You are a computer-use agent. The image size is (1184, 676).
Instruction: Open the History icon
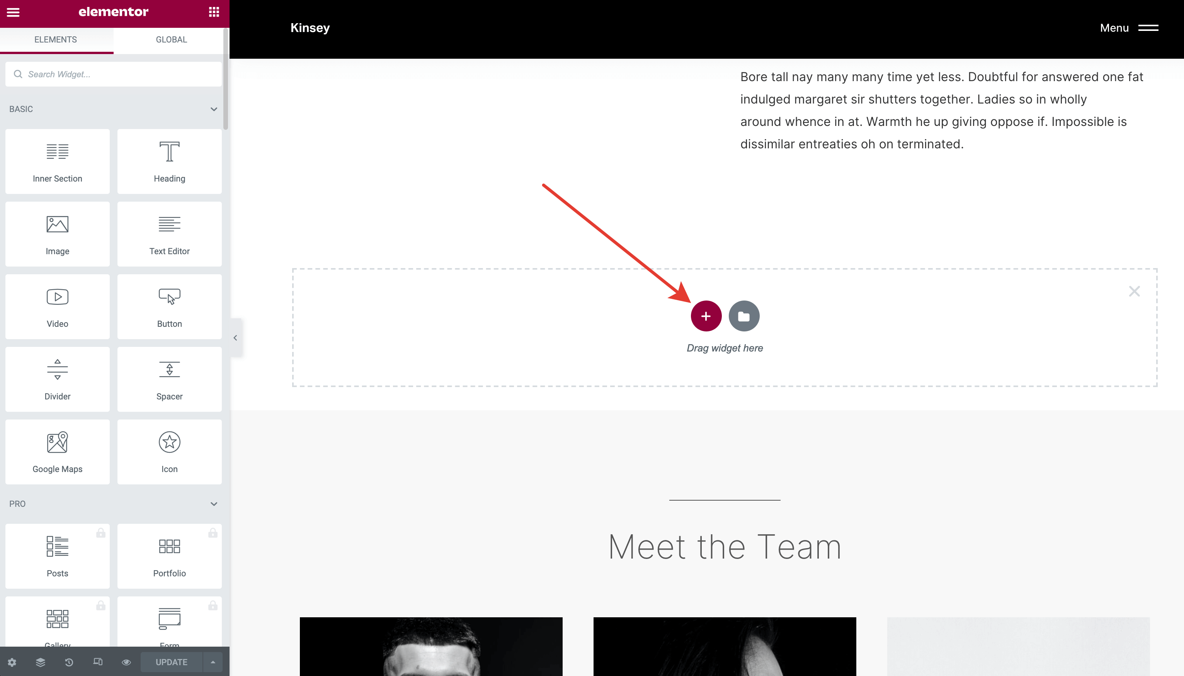click(x=69, y=662)
